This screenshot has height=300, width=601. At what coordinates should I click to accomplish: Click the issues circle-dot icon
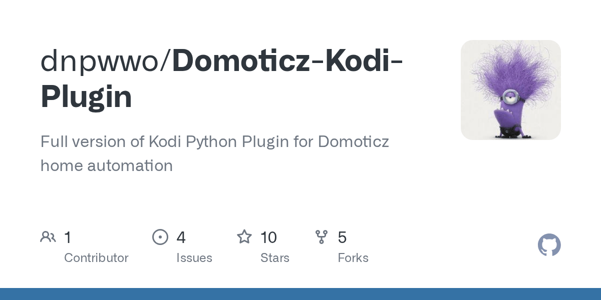point(160,237)
